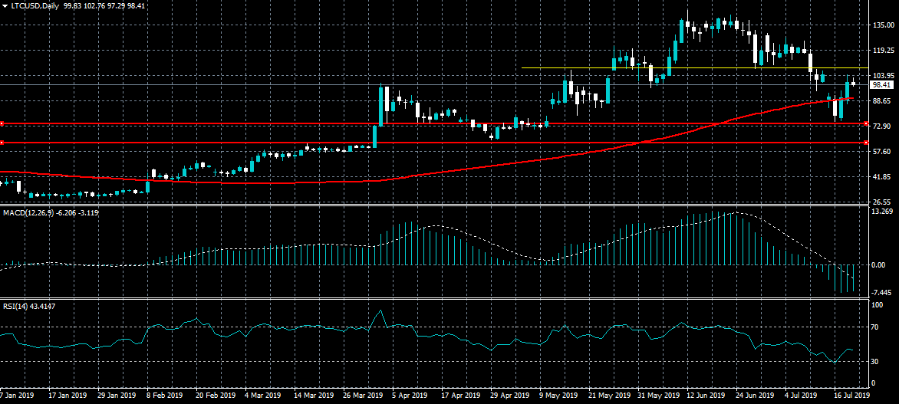Select the RSI(14) 43.4147 indicator label
Screen dimensions: 899x404
pos(29,306)
